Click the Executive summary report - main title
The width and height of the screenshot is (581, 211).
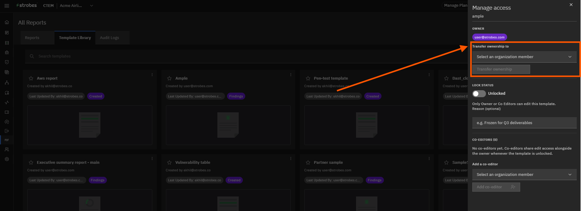point(68,163)
